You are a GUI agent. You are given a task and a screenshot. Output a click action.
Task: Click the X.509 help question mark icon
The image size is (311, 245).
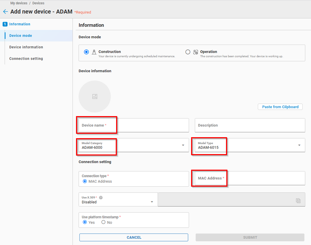coord(101,198)
